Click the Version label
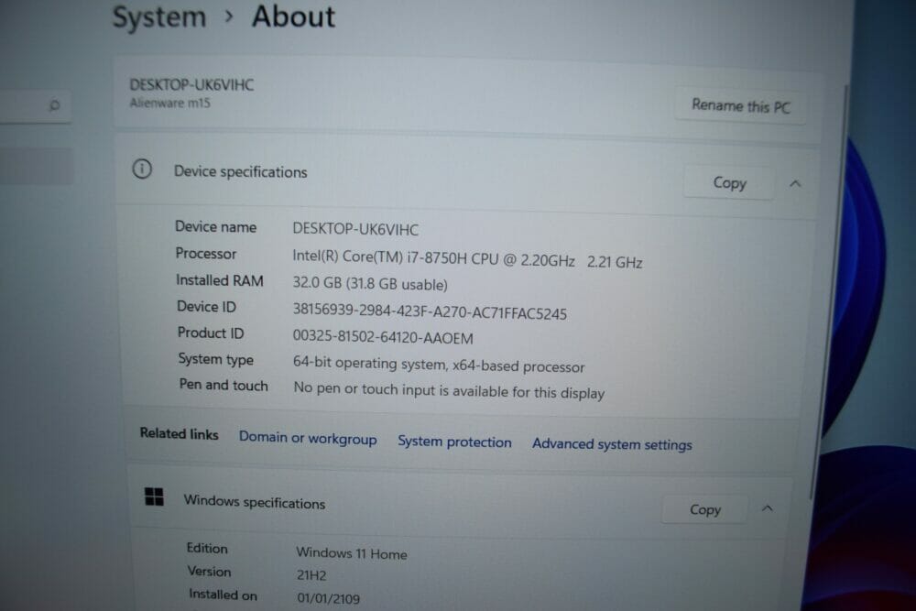Image resolution: width=916 pixels, height=611 pixels. coord(209,572)
